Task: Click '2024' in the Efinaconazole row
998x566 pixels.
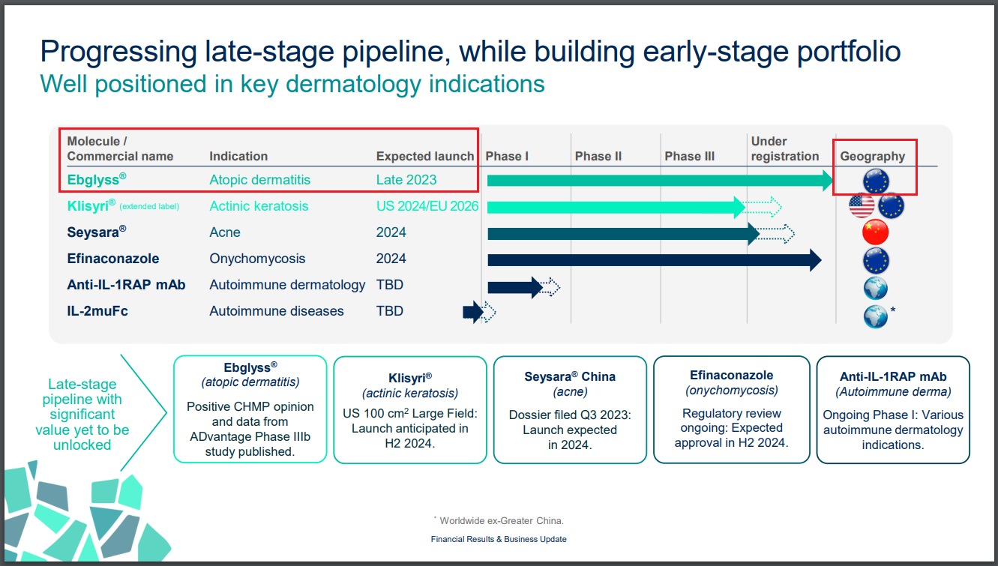Action: [x=391, y=259]
